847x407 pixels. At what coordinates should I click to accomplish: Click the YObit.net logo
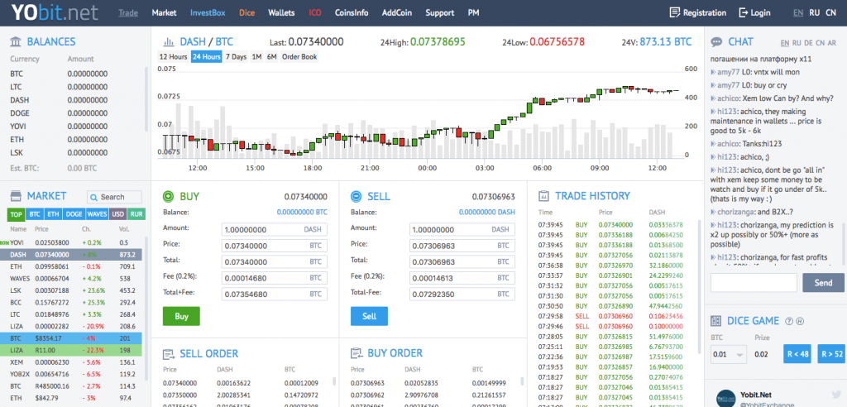(x=51, y=13)
